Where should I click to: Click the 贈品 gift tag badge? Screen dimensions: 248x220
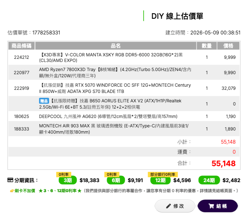pyautogui.click(x=44, y=101)
